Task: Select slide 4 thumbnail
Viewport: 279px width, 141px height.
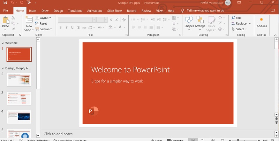Action: [x=19, y=117]
